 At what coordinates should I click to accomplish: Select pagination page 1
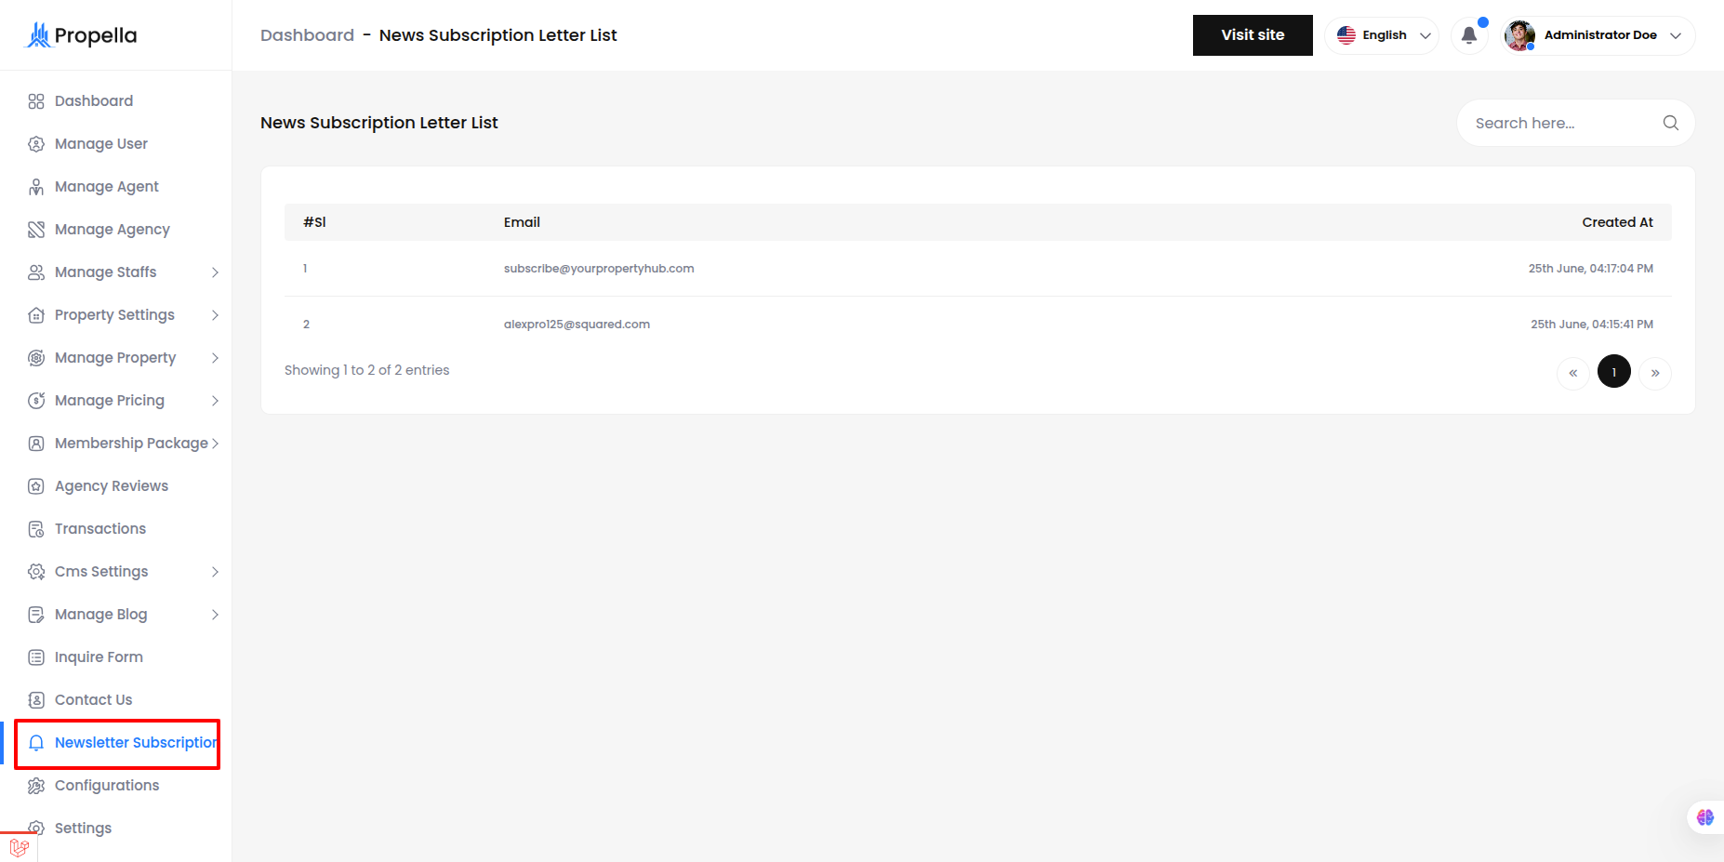pyautogui.click(x=1614, y=372)
